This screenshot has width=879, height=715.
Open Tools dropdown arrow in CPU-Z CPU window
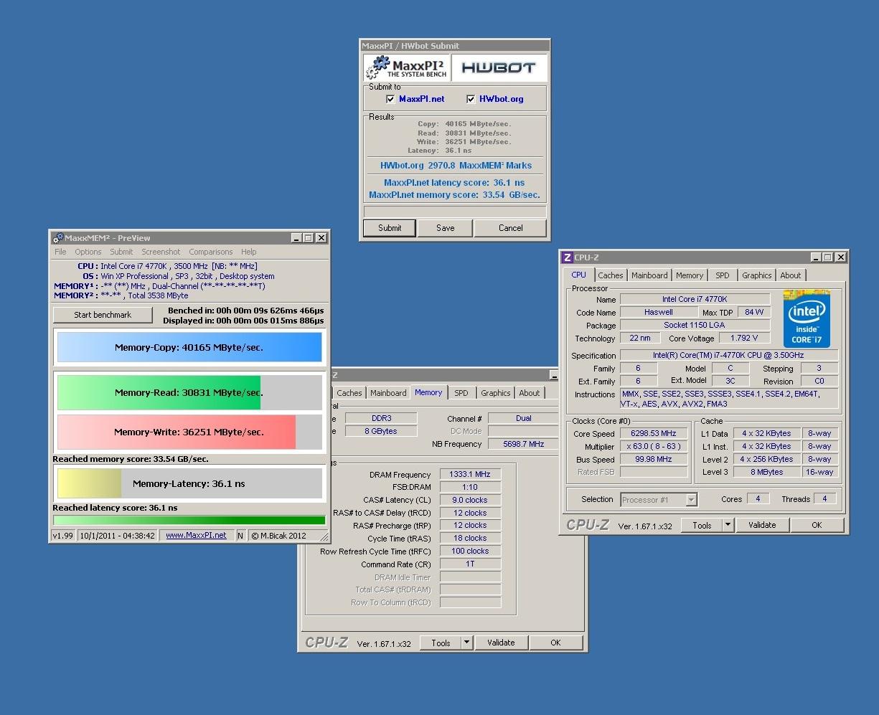728,525
